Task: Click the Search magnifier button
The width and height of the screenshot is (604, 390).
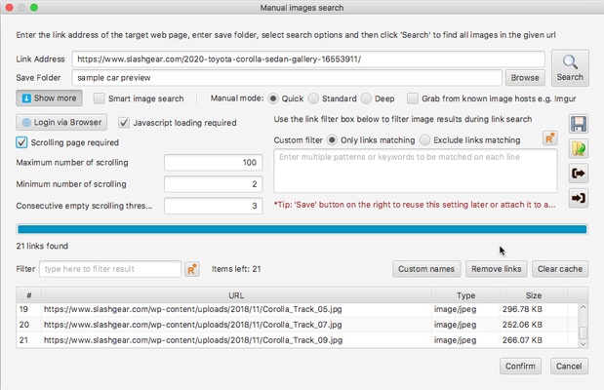Action: tap(570, 68)
